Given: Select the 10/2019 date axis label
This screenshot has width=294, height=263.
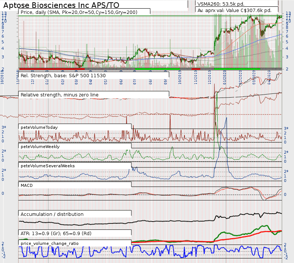Looking at the screenshot, I should (180, 77).
